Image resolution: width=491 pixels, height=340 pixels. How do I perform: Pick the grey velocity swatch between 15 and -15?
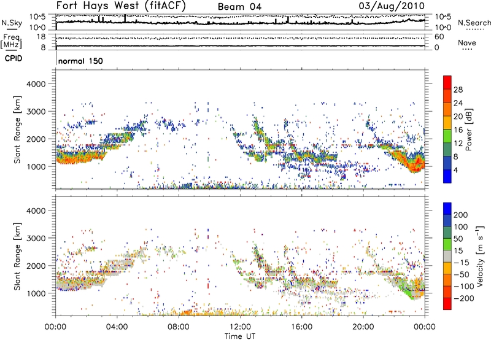pos(447,256)
